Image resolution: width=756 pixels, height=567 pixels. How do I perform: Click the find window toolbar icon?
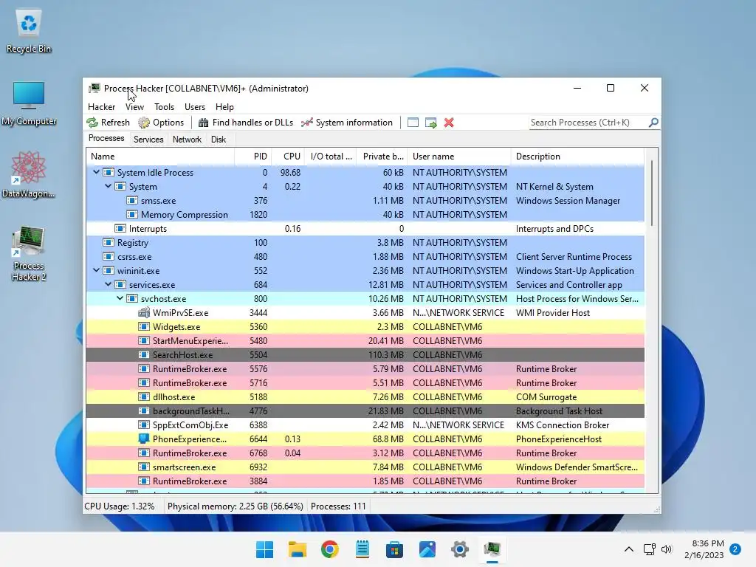(x=413, y=123)
